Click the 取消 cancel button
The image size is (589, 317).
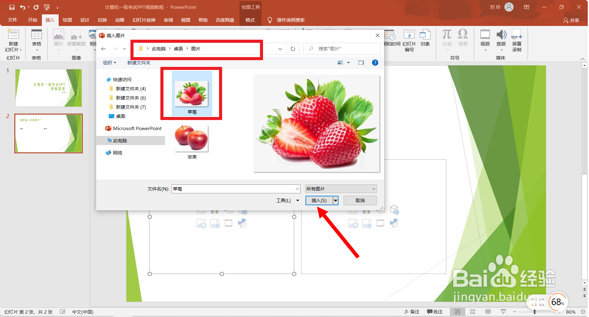tap(360, 201)
